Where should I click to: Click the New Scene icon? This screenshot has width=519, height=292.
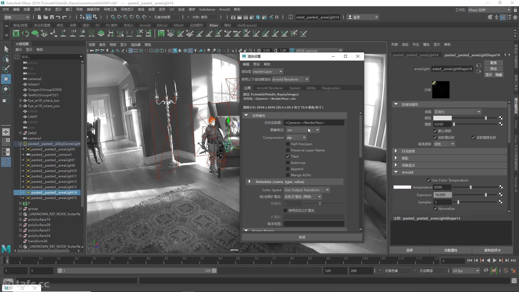39,17
